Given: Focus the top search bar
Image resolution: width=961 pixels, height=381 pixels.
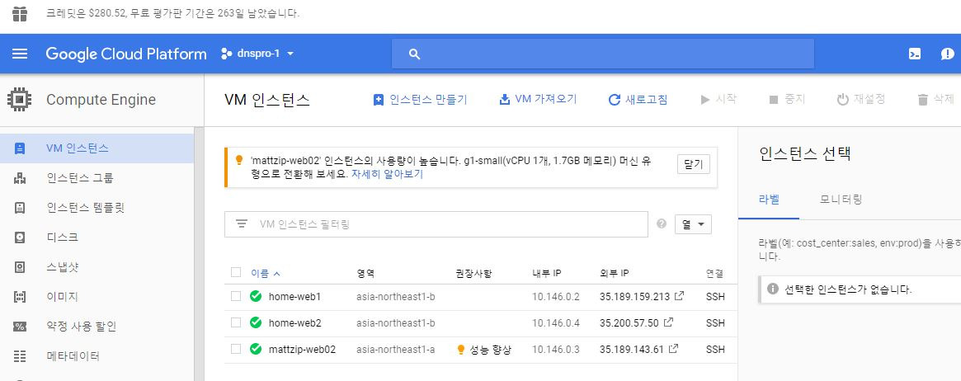Looking at the screenshot, I should pos(603,54).
